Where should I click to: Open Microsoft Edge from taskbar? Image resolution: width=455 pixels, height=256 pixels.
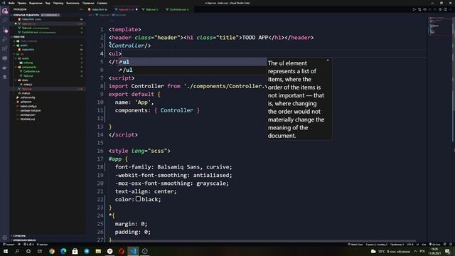tap(63, 251)
